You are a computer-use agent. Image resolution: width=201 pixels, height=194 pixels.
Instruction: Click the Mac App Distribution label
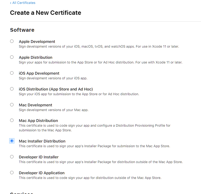click(x=38, y=121)
